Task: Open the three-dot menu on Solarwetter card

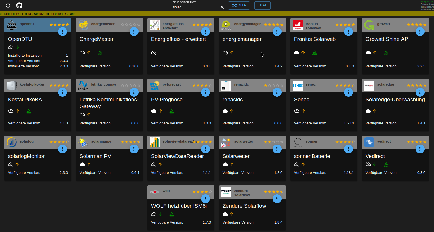Action: pyautogui.click(x=277, y=149)
